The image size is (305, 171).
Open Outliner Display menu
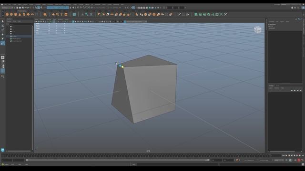click(x=9, y=21)
